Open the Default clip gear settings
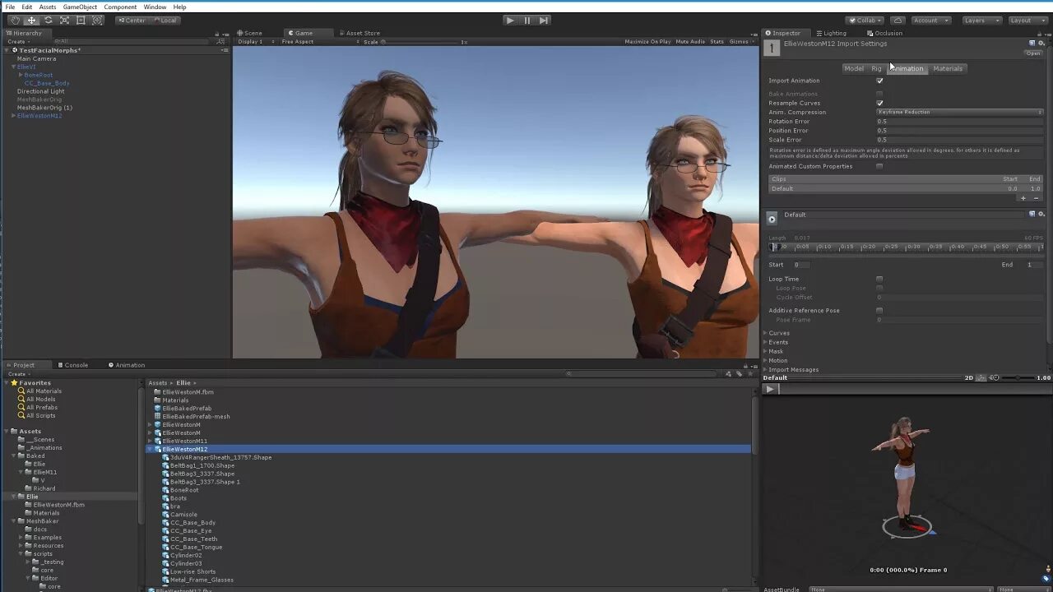The image size is (1053, 592). [1041, 214]
